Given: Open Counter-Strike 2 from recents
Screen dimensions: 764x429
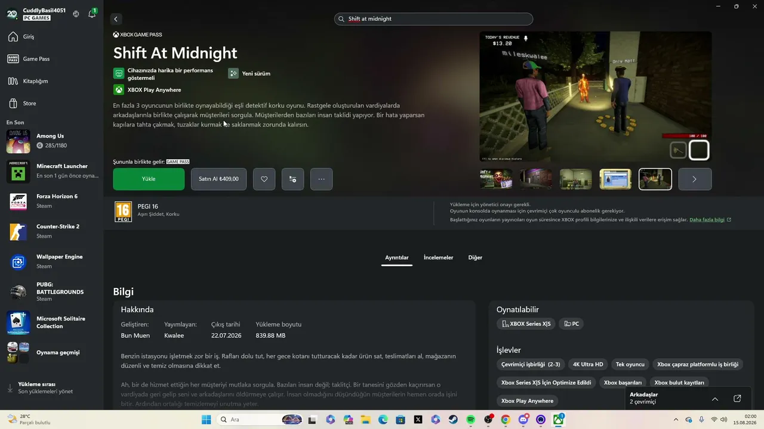Looking at the screenshot, I should point(51,231).
